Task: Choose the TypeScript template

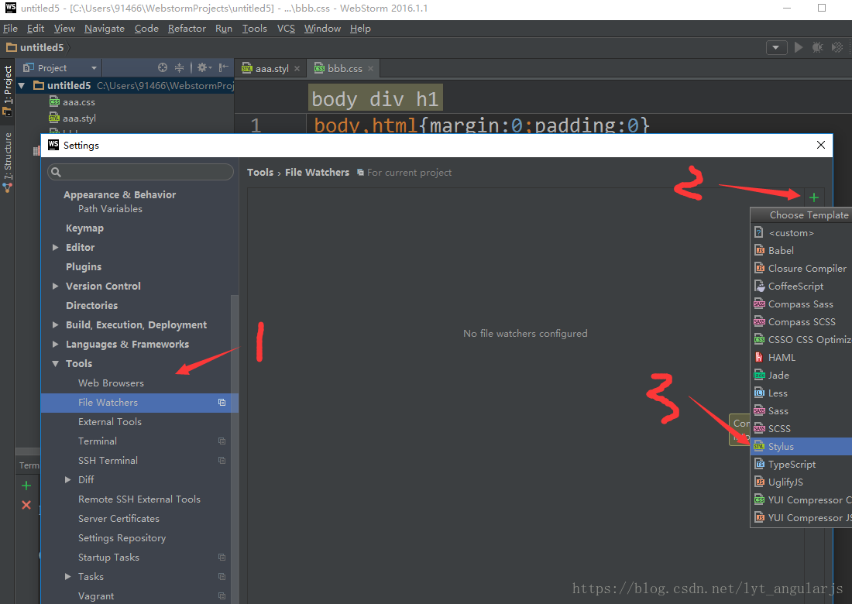Action: coord(801,465)
